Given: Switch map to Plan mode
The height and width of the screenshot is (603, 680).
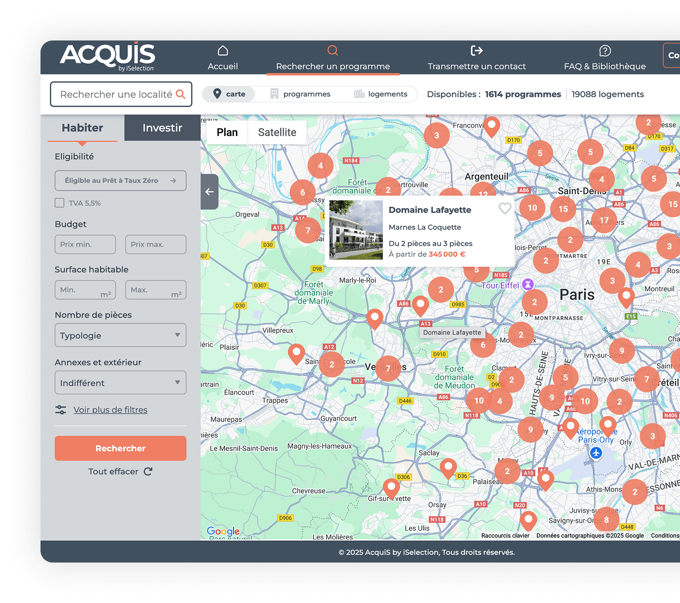Looking at the screenshot, I should pos(227,133).
